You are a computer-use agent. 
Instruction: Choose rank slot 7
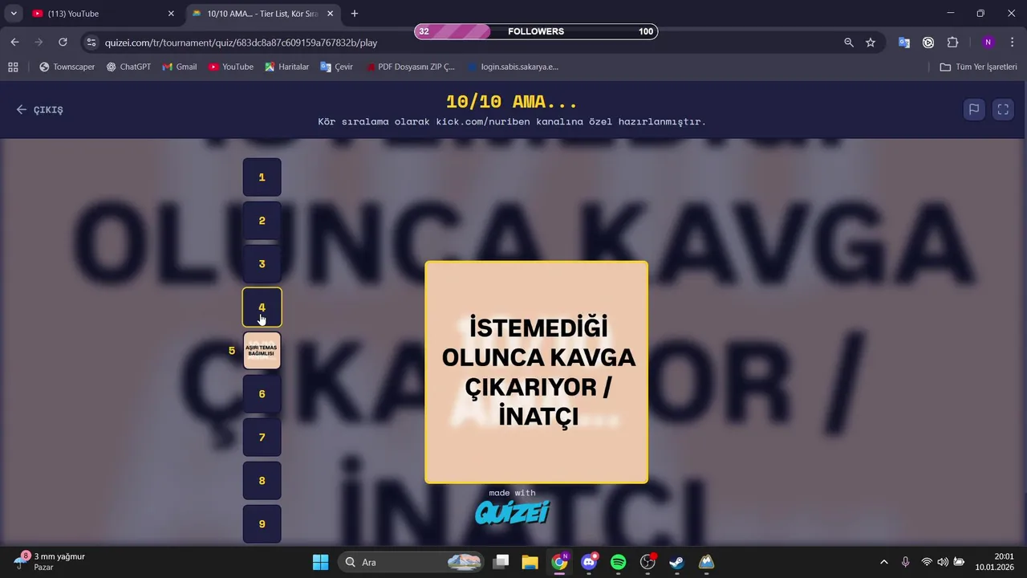[262, 437]
